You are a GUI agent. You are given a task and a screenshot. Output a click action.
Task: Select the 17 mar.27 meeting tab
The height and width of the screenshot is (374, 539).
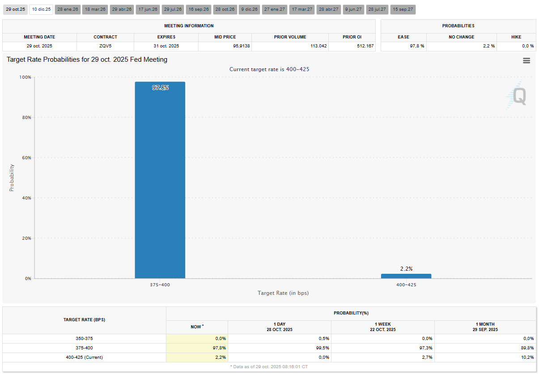click(302, 9)
